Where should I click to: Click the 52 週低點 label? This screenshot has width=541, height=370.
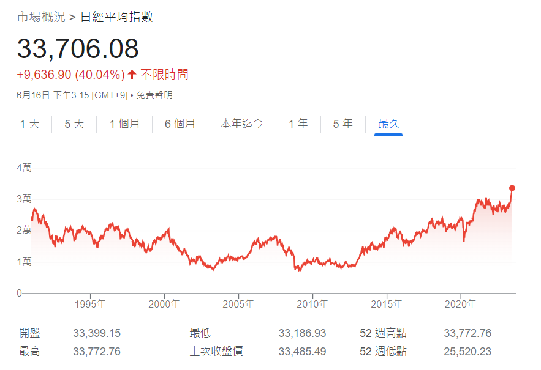[383, 352]
